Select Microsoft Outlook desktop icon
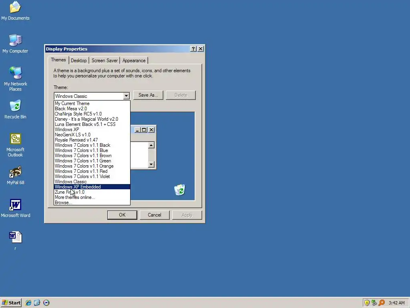The image size is (410, 308). point(15,145)
